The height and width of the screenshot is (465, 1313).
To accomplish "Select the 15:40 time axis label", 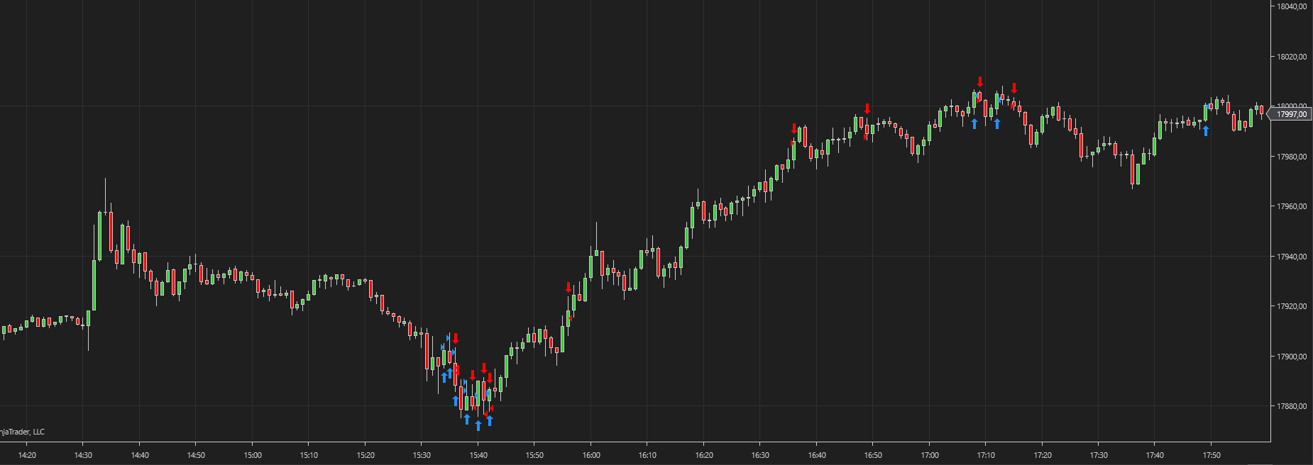I will click(x=478, y=455).
